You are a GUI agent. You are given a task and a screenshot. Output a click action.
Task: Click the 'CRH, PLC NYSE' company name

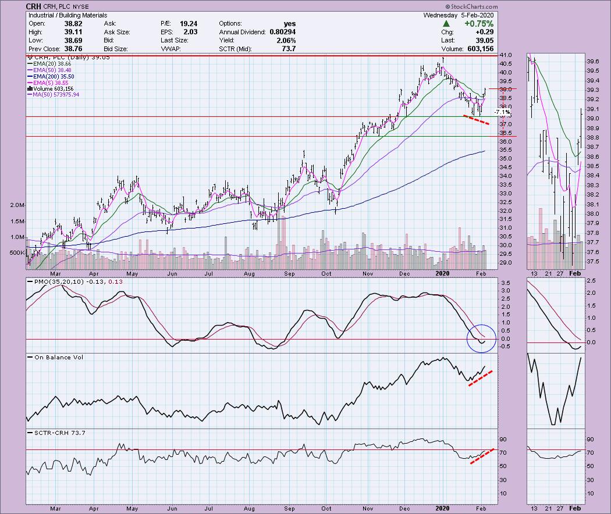click(x=66, y=7)
